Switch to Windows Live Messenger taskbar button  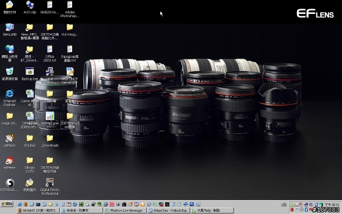[x=125, y=210]
